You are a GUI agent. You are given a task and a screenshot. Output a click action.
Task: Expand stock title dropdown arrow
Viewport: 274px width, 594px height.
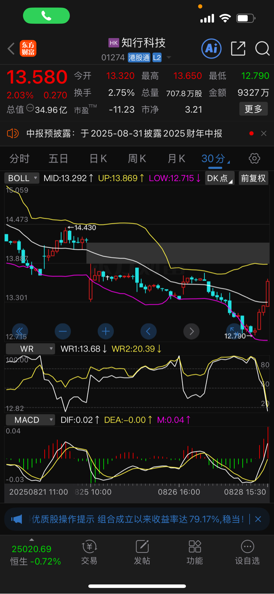(169, 58)
